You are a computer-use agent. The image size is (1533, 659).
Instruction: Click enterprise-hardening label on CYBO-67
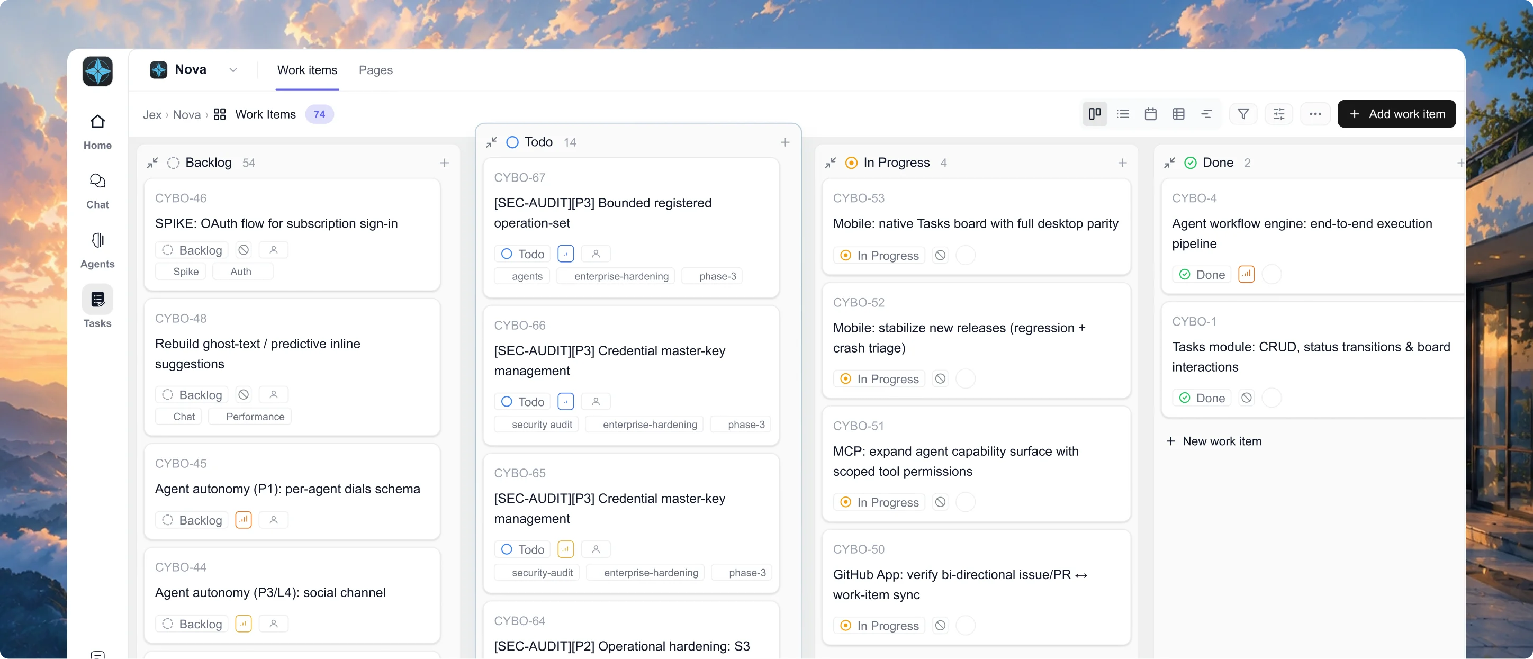tap(616, 276)
